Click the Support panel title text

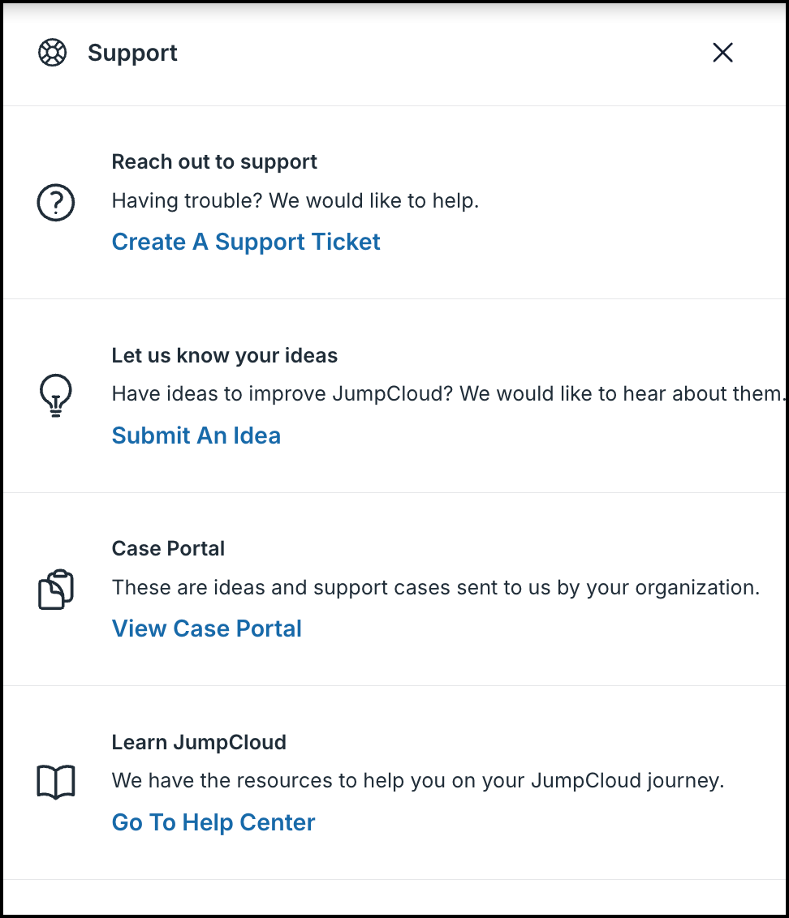[x=132, y=52]
